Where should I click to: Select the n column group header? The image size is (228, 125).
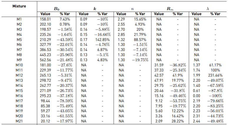tap(132, 9)
